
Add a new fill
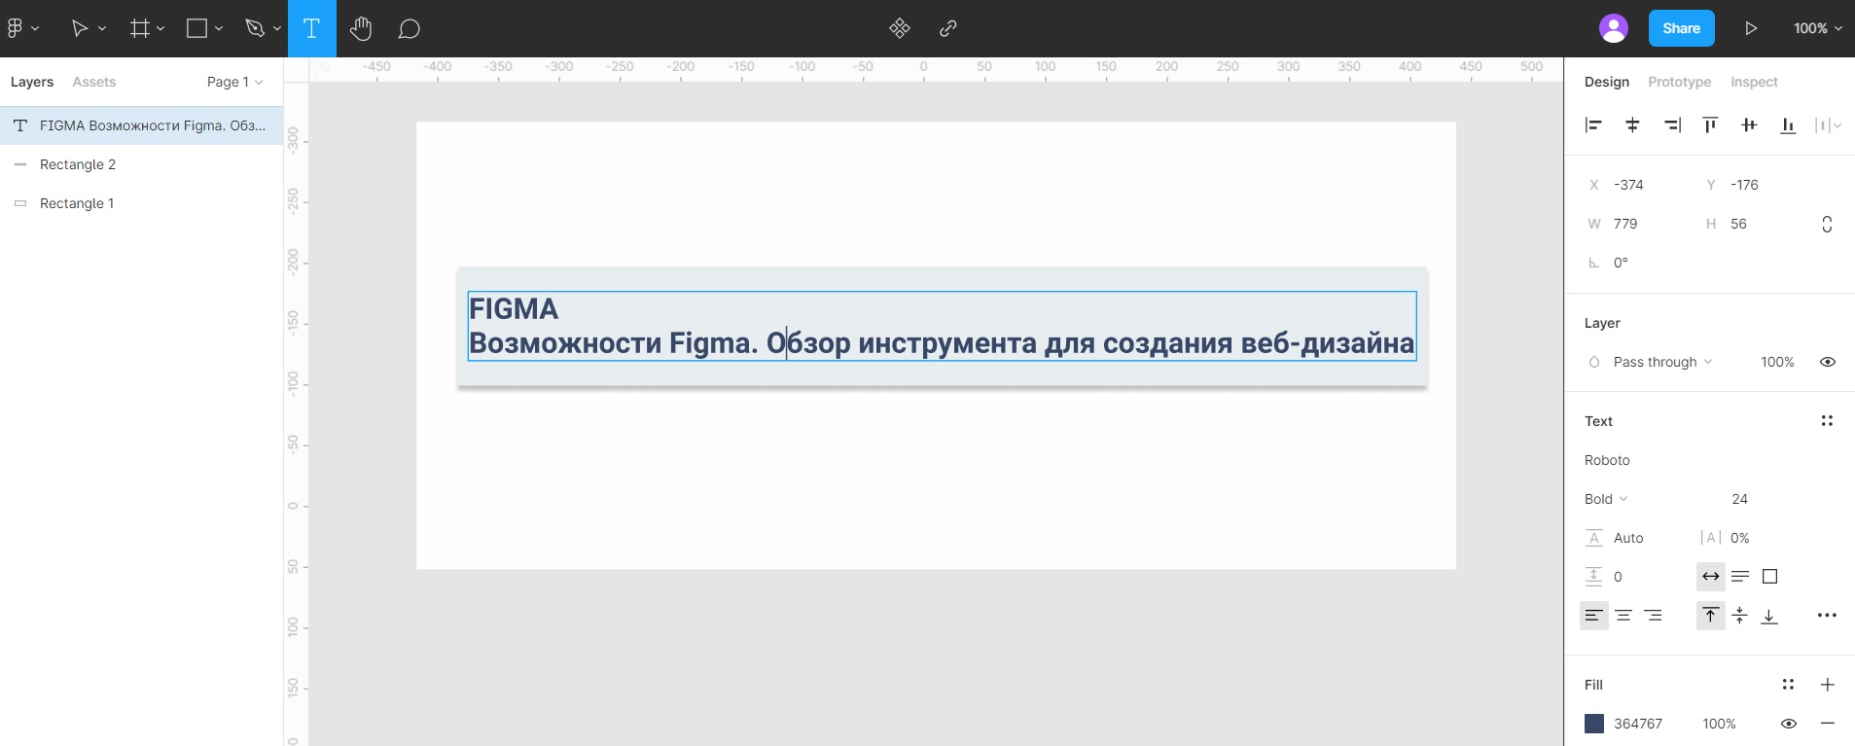coord(1828,685)
